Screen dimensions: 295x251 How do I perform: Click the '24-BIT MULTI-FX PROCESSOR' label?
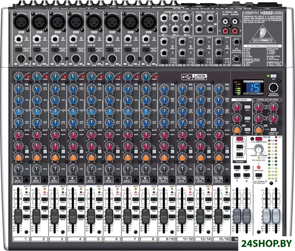(263, 46)
